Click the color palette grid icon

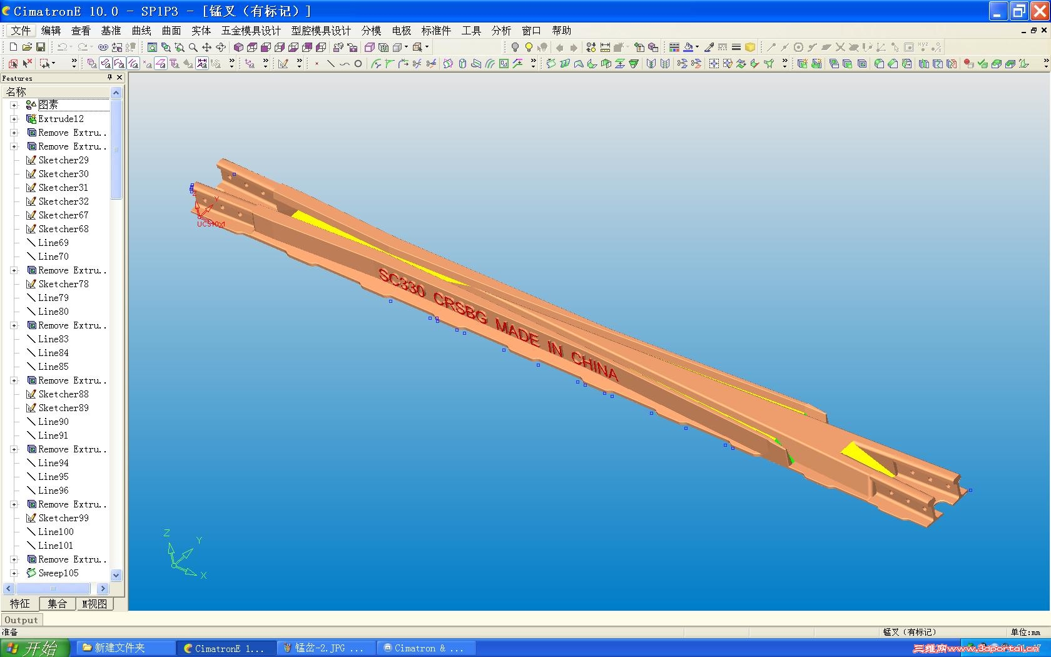coord(674,47)
